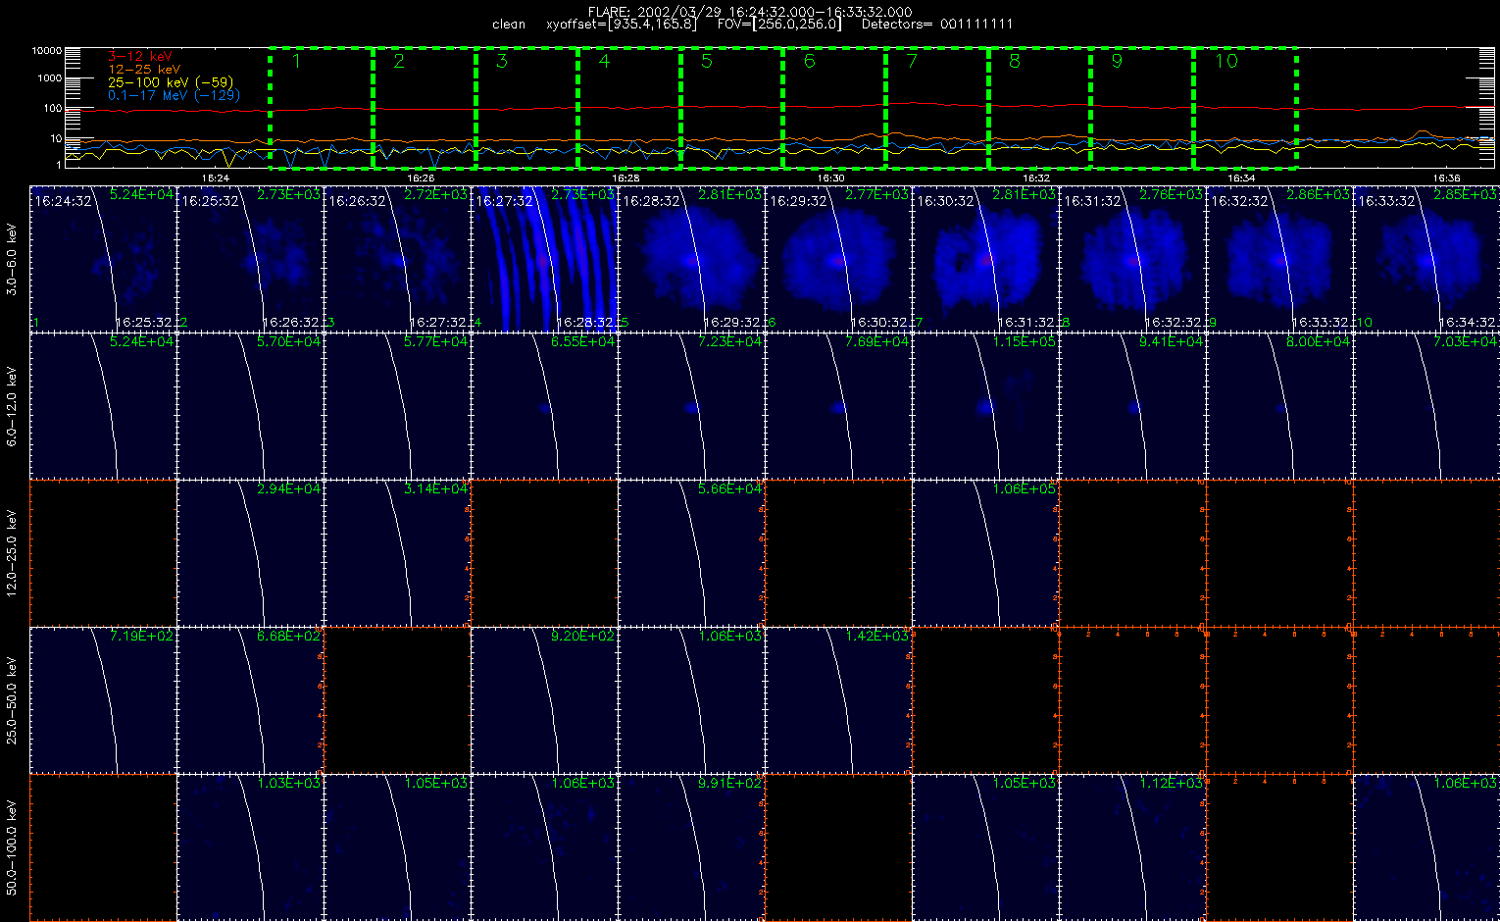Click the '16:29:32' start time label
1500x922 pixels.
point(798,201)
